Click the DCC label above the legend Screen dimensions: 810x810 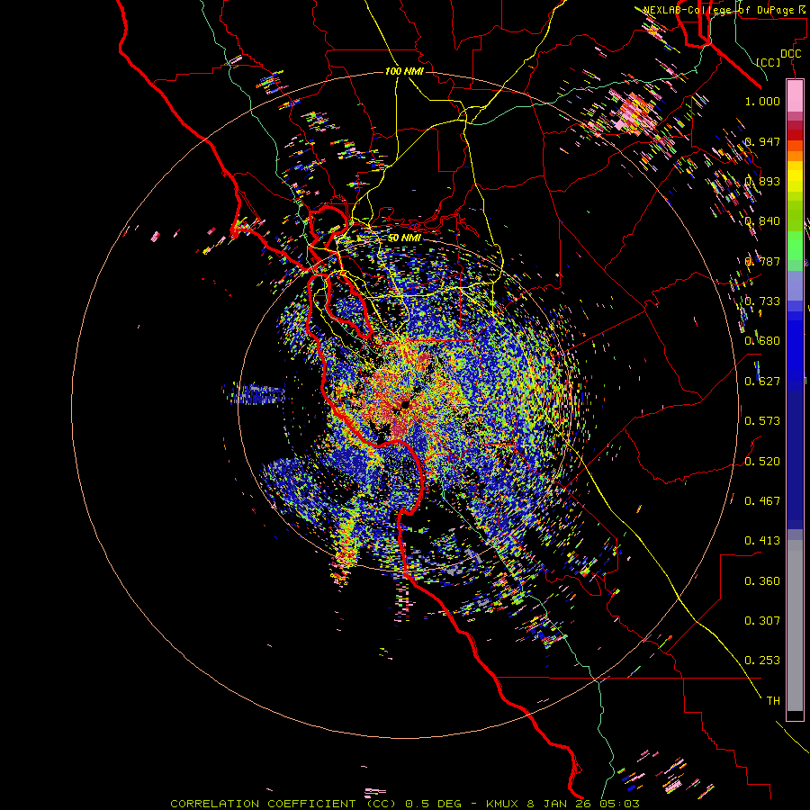pyautogui.click(x=790, y=54)
